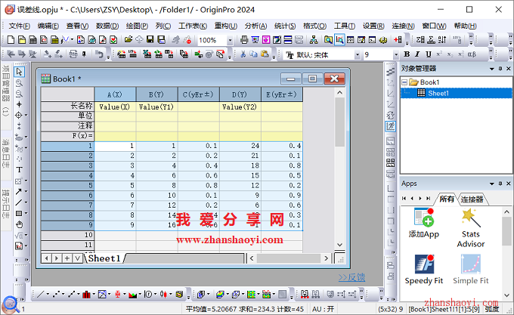Select the Zoom In magnifier tool
The width and height of the screenshot is (514, 315).
coord(19,83)
